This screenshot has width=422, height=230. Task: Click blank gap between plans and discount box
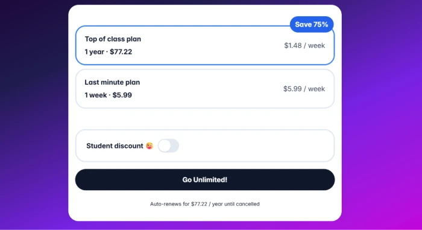click(205, 119)
